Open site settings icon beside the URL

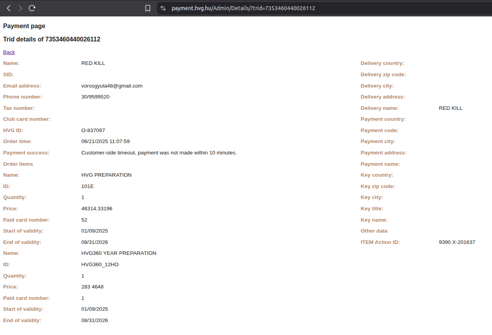click(163, 8)
